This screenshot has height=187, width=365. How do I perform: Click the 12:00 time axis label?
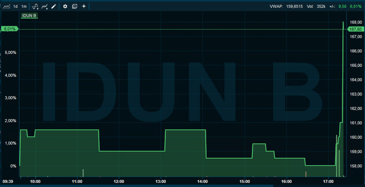click(x=119, y=181)
